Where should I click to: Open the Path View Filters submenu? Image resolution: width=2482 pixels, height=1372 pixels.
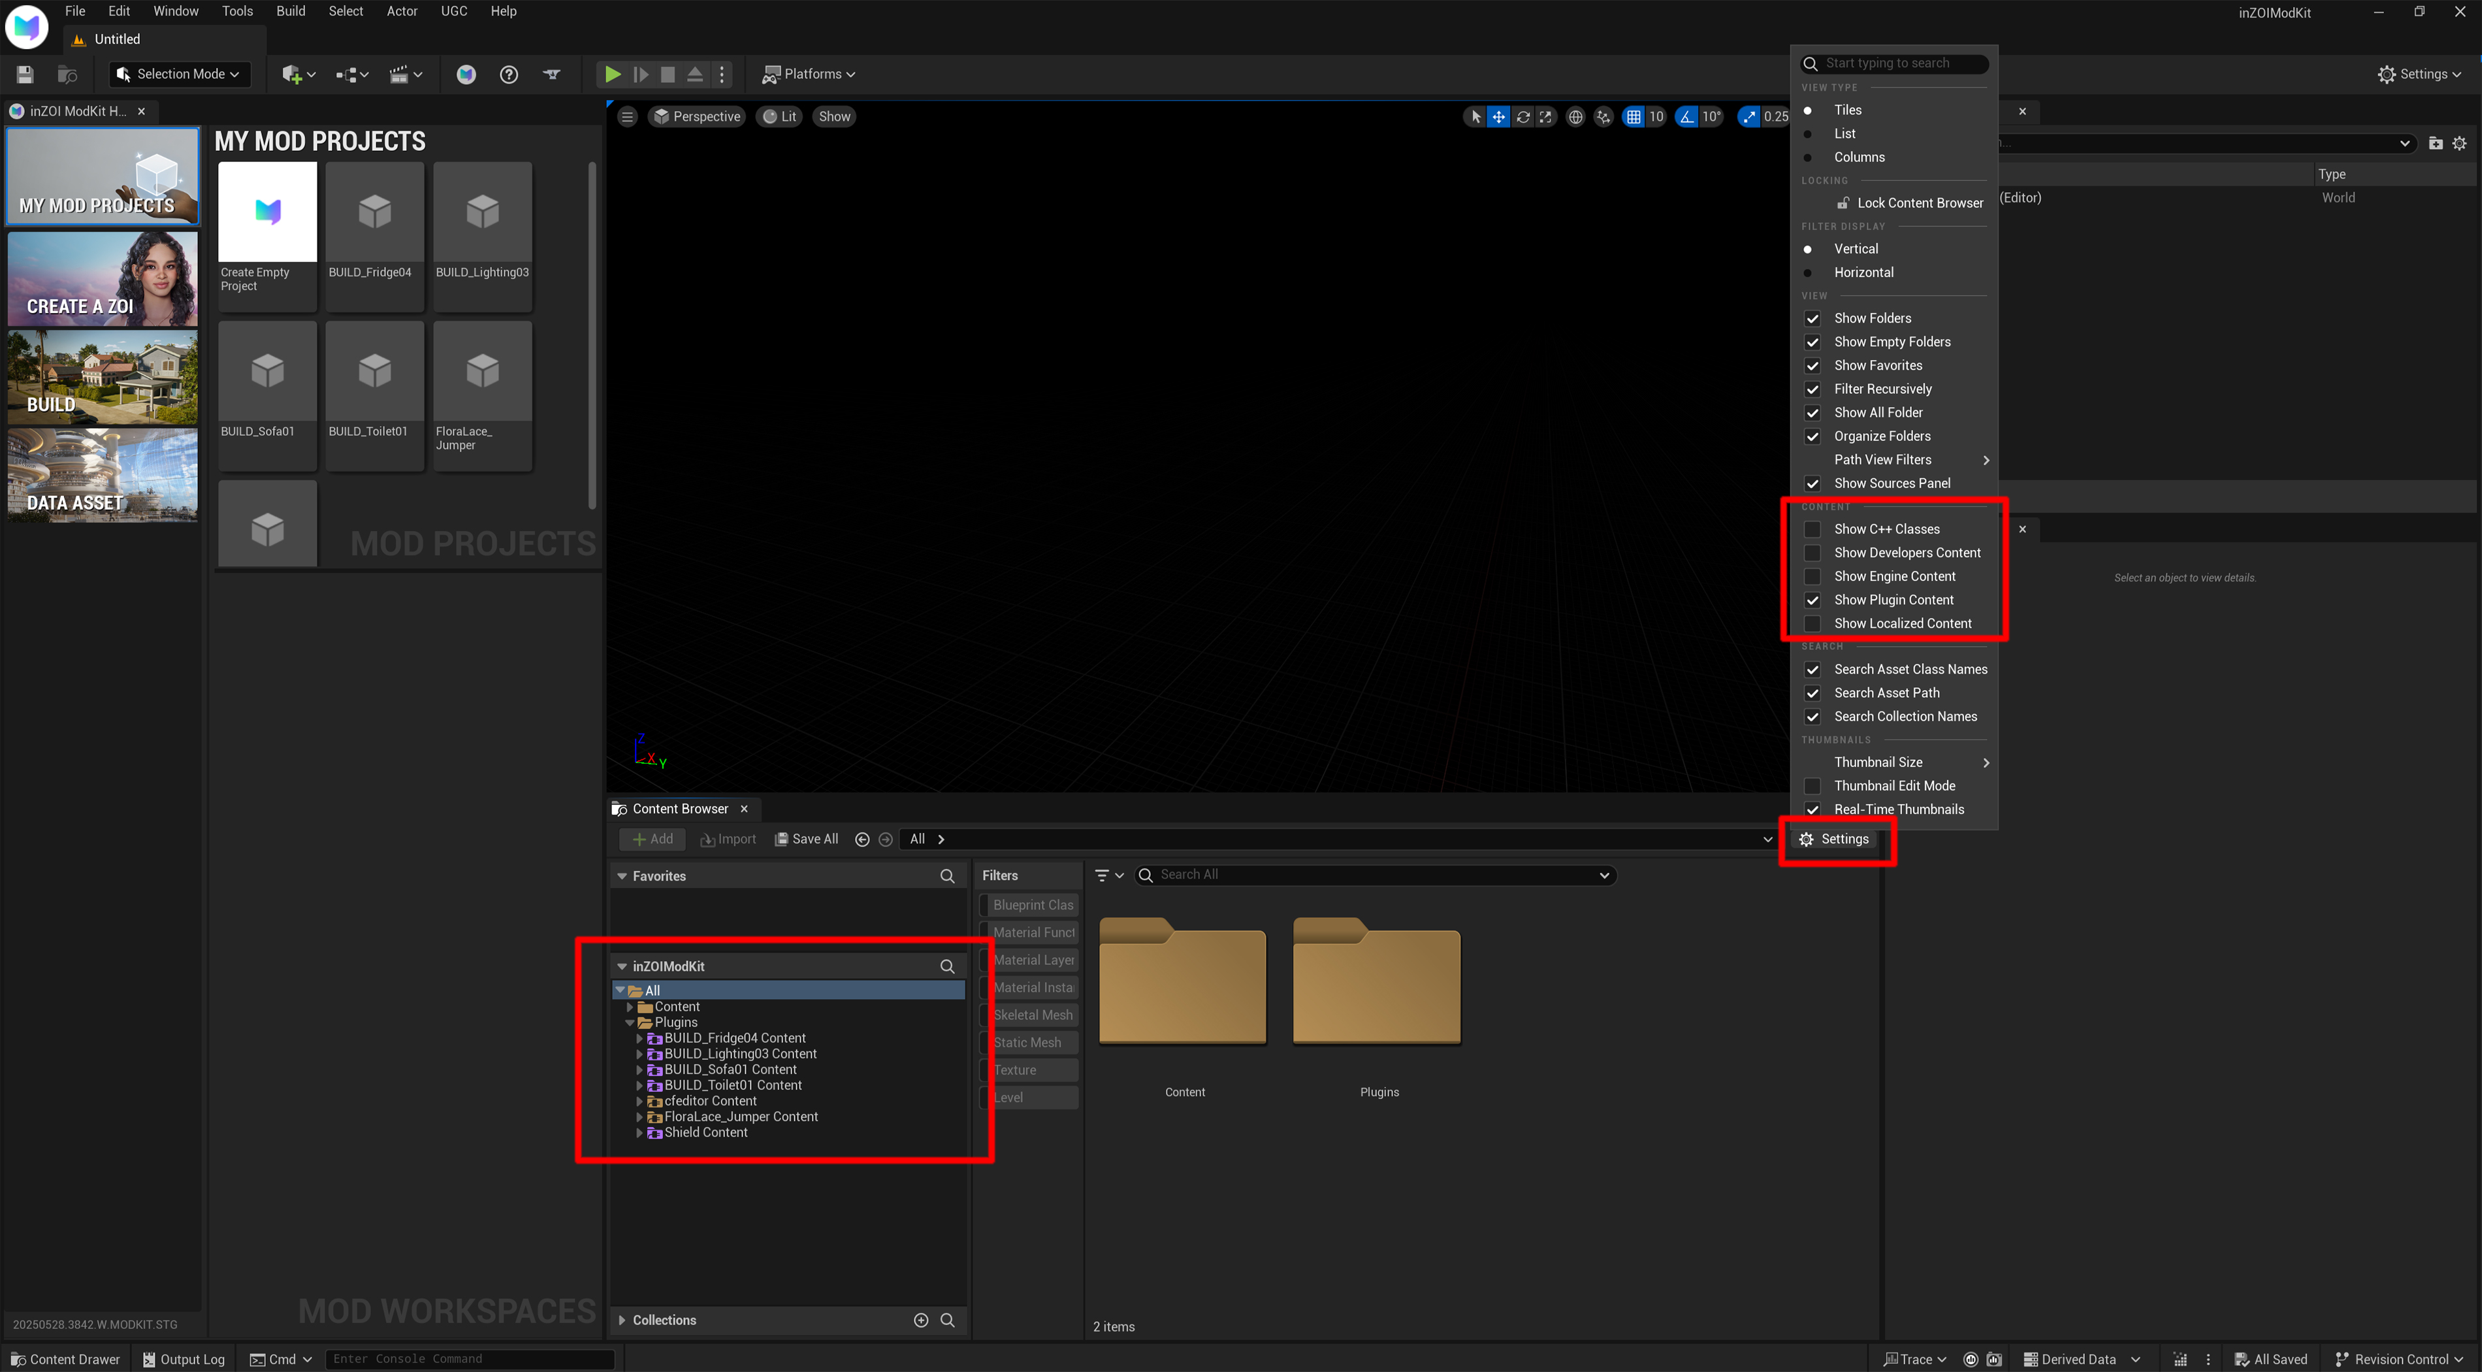coord(1894,459)
